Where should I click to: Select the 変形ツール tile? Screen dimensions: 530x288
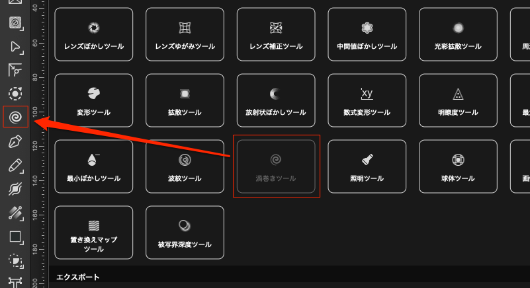point(94,100)
